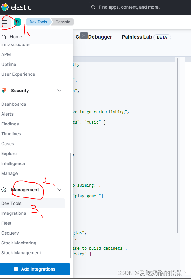Click the plus icon on Add integrations
This screenshot has height=279, width=191.
(16, 269)
